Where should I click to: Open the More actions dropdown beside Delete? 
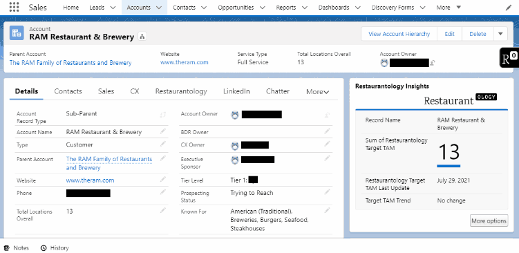[500, 34]
